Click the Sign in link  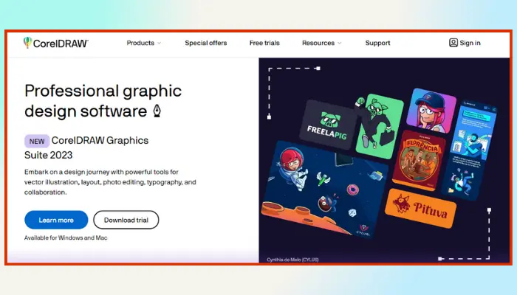470,43
